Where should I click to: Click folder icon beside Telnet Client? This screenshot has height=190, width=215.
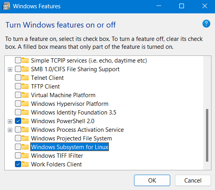pyautogui.click(x=25, y=77)
